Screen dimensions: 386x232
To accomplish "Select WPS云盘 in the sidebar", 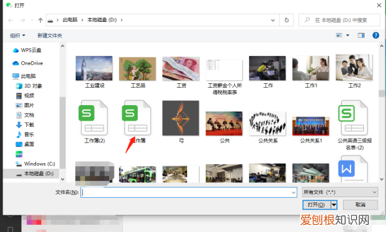I will [x=27, y=50].
